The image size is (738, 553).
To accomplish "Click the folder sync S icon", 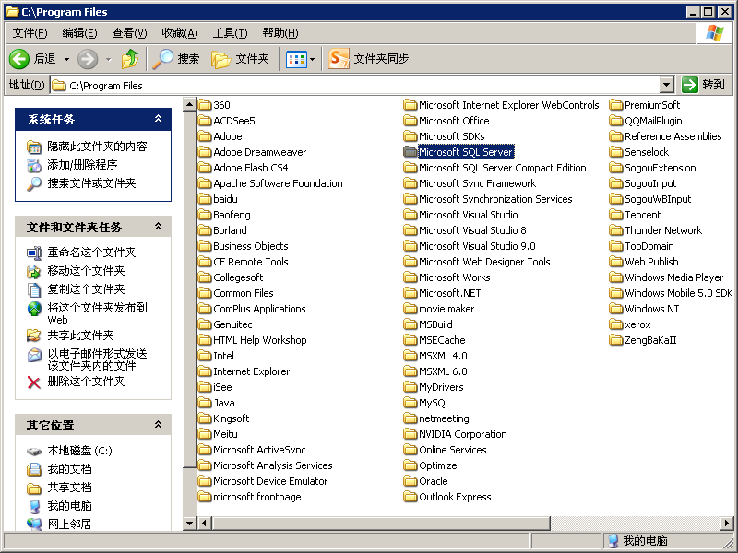I will [x=339, y=59].
